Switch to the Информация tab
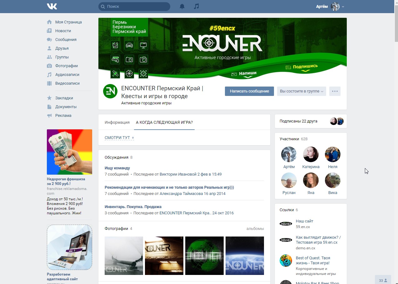398x284 pixels. tap(117, 122)
